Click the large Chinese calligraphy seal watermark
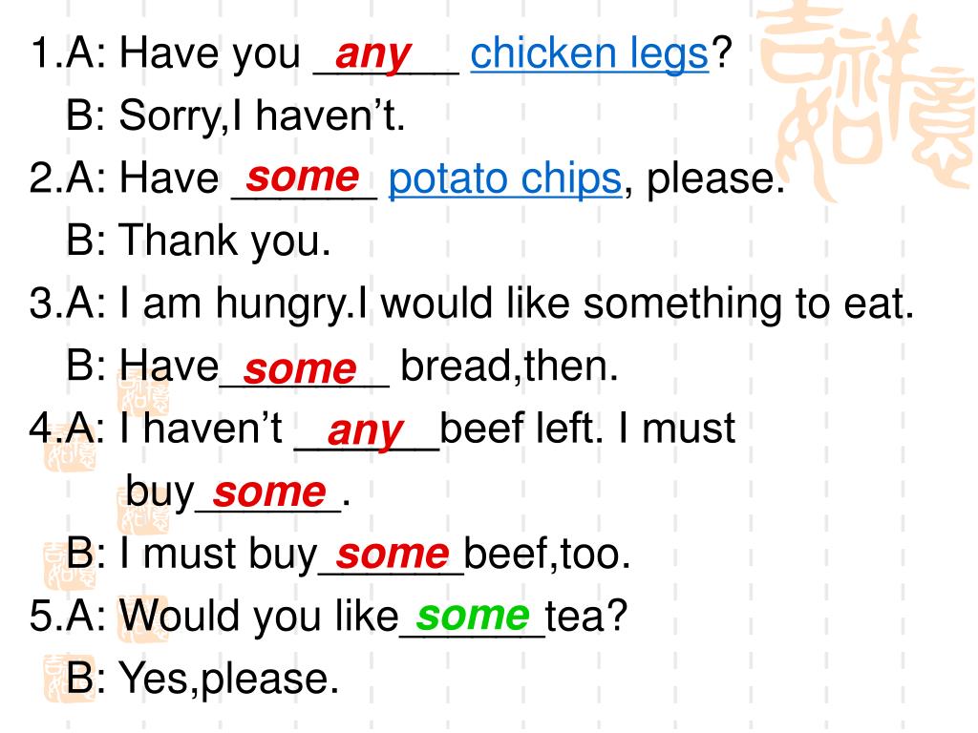The width and height of the screenshot is (978, 733). tap(867, 103)
